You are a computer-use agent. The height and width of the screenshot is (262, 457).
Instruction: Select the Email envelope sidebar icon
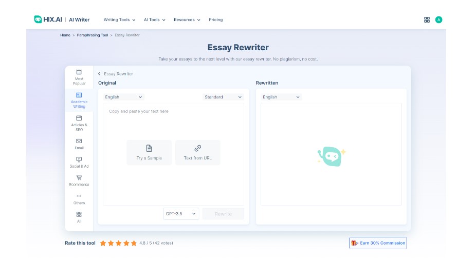point(79,141)
